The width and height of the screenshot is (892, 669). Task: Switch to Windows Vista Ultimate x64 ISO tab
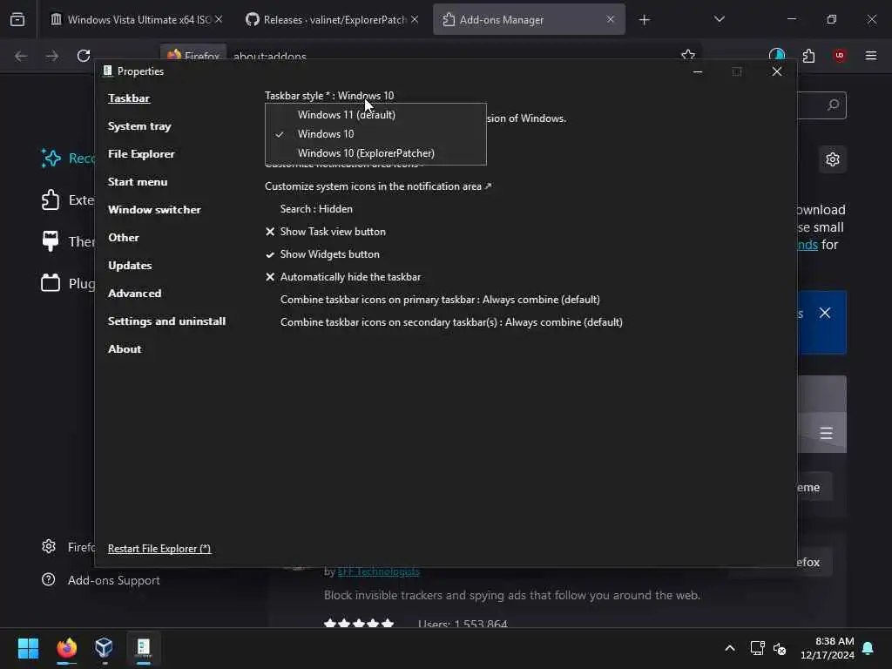click(x=137, y=19)
